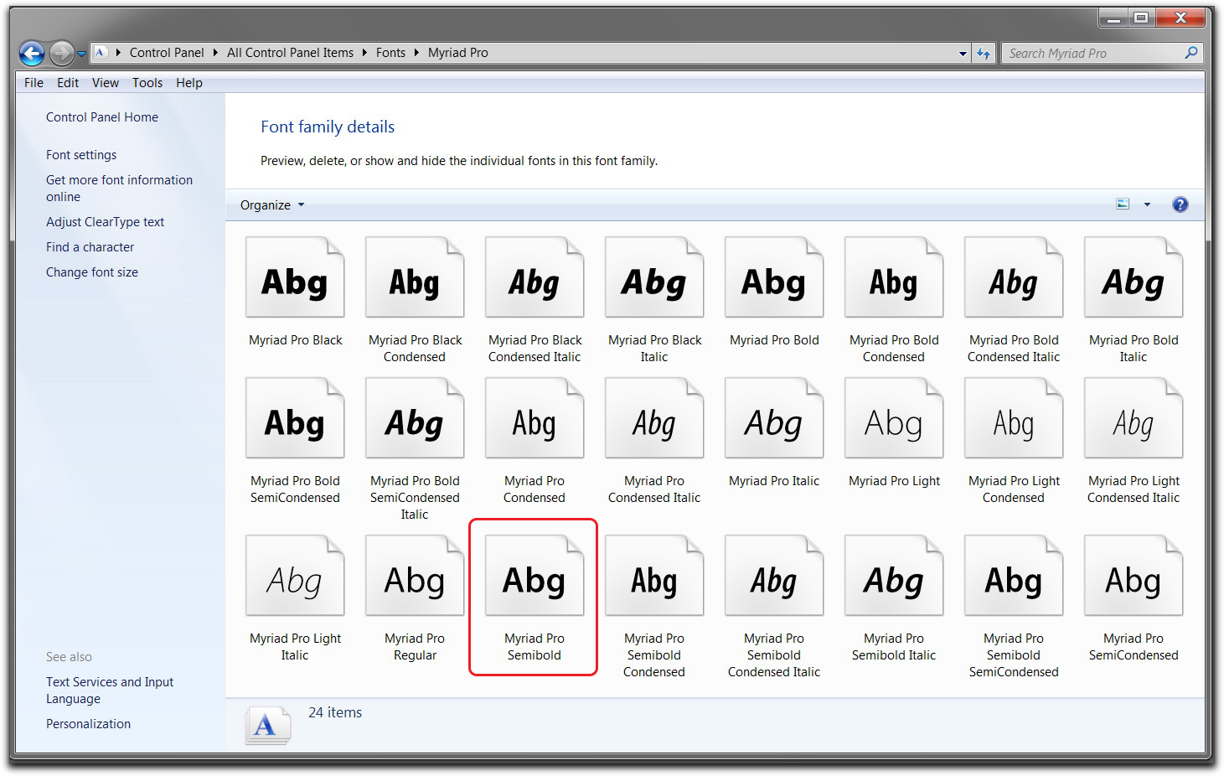Open the view options dropdown arrow
The width and height of the screenshot is (1224, 776).
click(x=1147, y=204)
